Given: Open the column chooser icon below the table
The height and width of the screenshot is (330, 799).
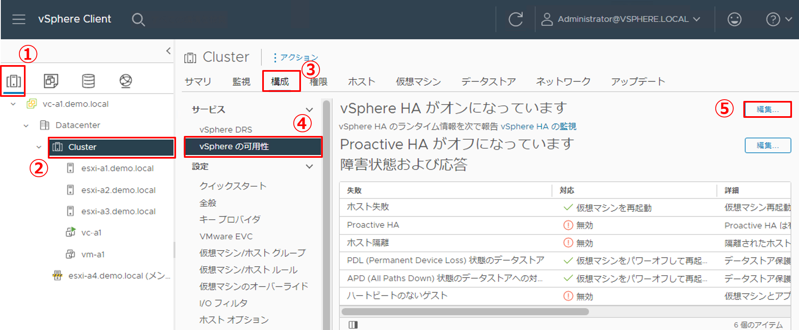Looking at the screenshot, I should click(353, 325).
